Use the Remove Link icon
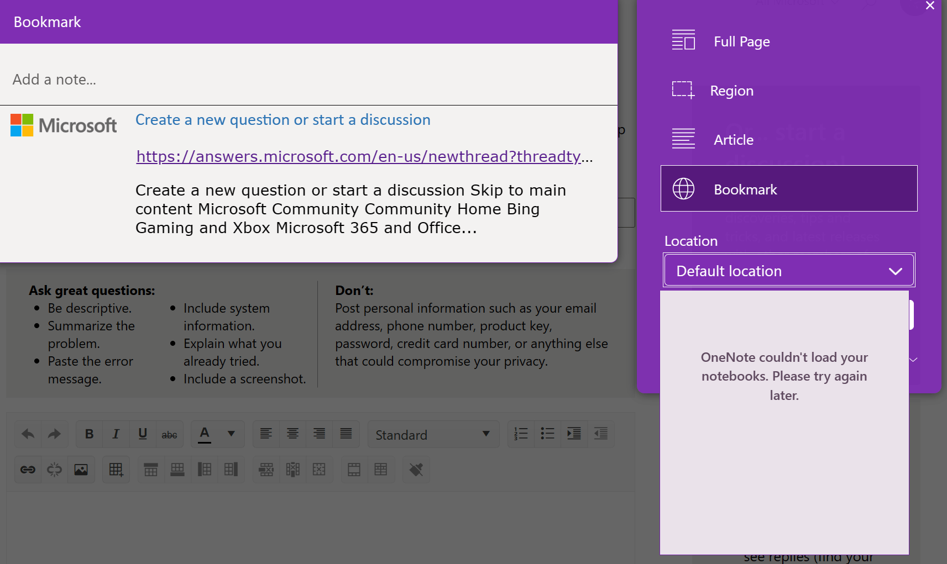Image resolution: width=947 pixels, height=564 pixels. [54, 469]
